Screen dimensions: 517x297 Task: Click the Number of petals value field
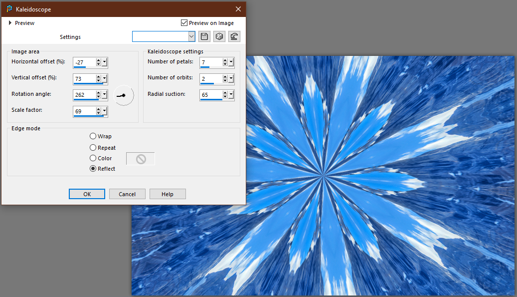click(x=211, y=62)
